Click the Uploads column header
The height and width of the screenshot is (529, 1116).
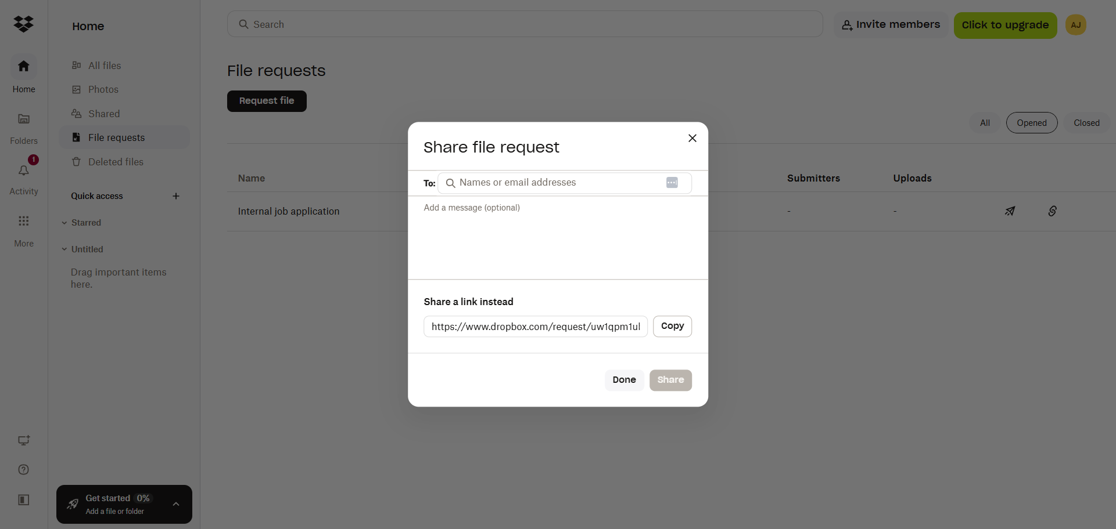click(x=912, y=178)
